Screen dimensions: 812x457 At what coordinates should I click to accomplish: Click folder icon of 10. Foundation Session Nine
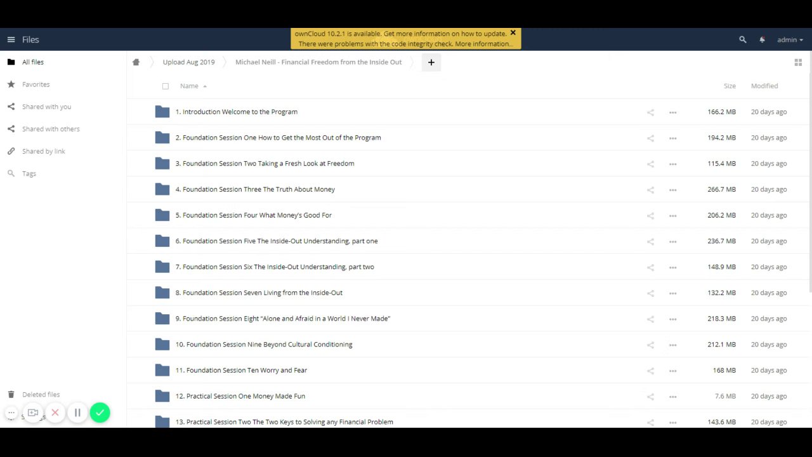[x=162, y=345]
